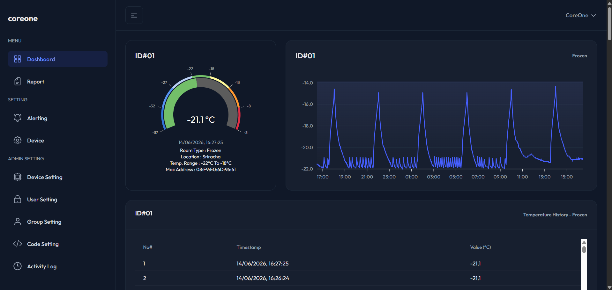Click the coreone logo link
This screenshot has height=290, width=612.
tap(23, 18)
